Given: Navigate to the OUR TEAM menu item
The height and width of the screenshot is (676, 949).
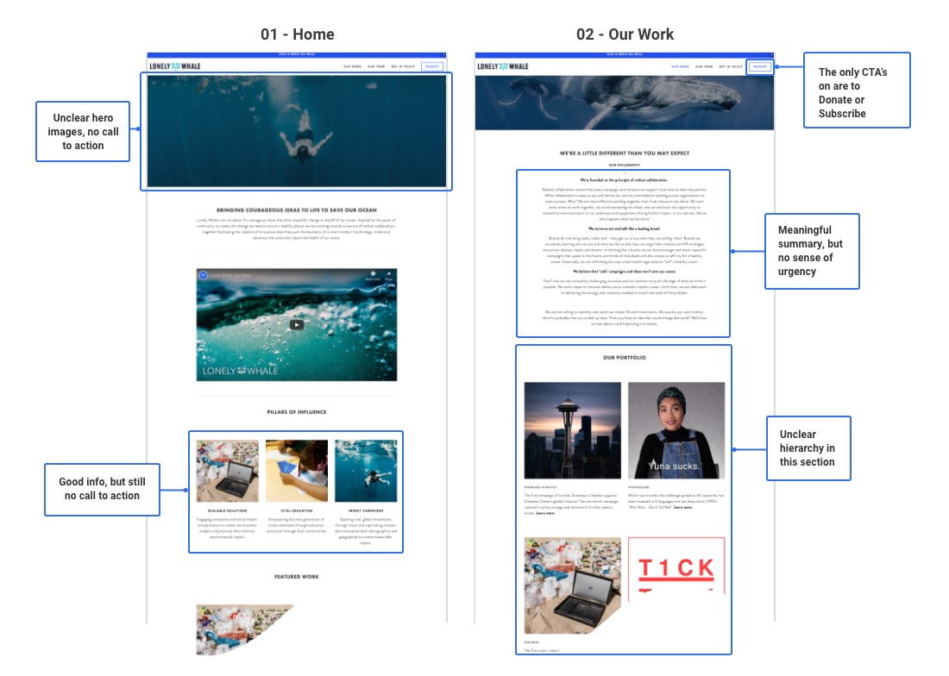Looking at the screenshot, I should click(x=377, y=66).
